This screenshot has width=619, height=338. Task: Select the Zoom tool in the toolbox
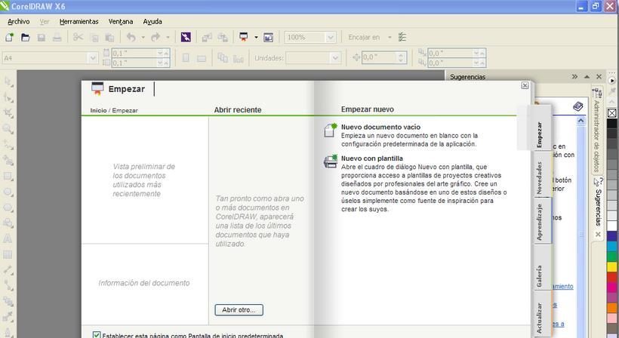(8, 128)
